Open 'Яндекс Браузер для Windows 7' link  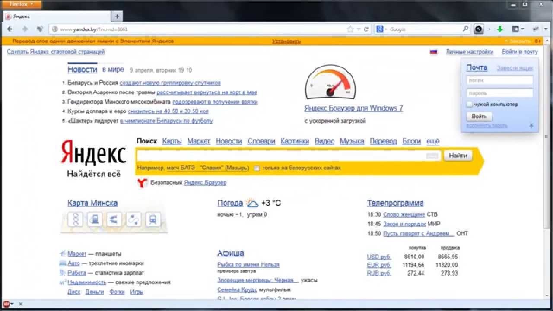pyautogui.click(x=353, y=108)
